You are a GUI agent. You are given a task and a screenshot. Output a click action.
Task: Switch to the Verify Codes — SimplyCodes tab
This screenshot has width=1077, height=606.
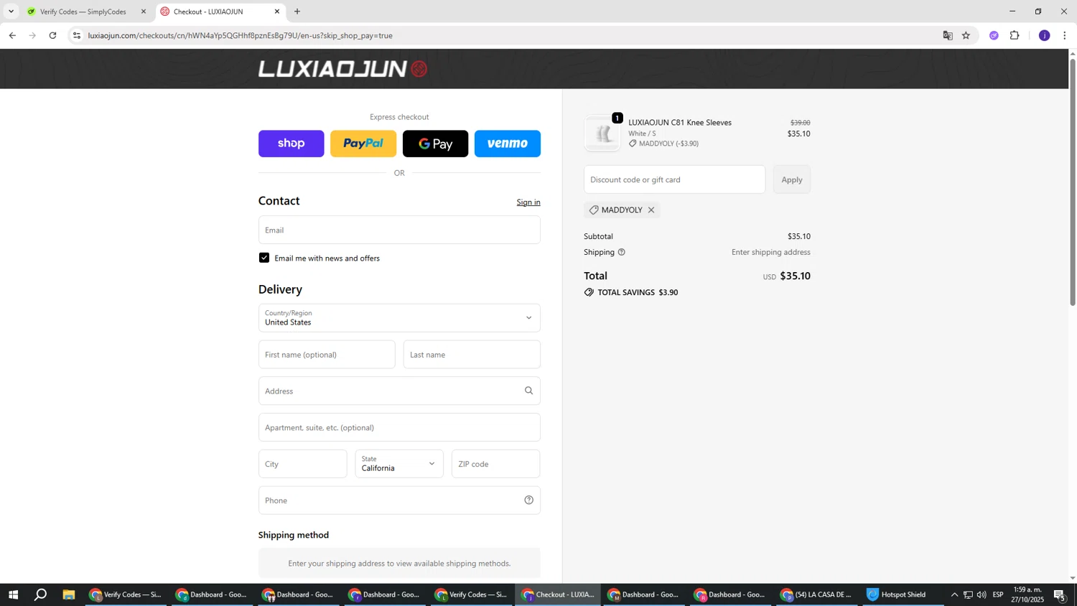pyautogui.click(x=83, y=11)
